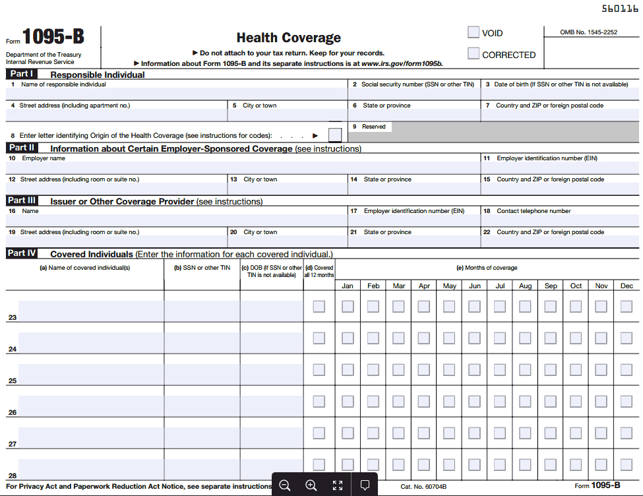
Task: Click the Contact telephone number field
Action: point(559,221)
